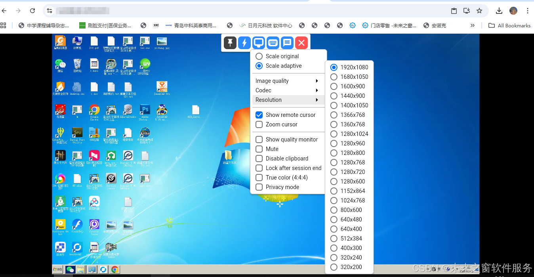This screenshot has height=277, width=534.
Task: Open the chat message icon
Action: coord(287,43)
